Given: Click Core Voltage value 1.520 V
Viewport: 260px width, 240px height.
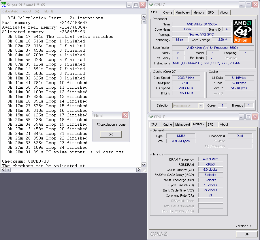Looking at the screenshot, I should (x=221, y=40).
